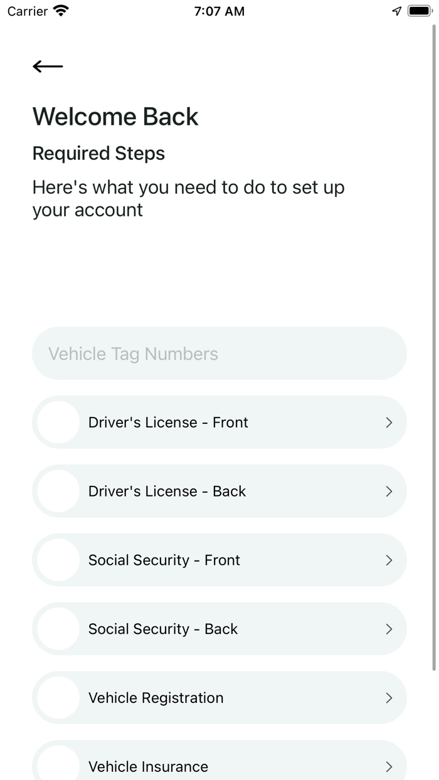Expand Social Security - Front chevron
This screenshot has height=780, width=439.
[x=389, y=561]
